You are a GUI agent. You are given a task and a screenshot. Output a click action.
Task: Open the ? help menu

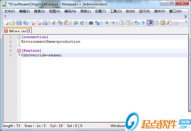(5, 17)
